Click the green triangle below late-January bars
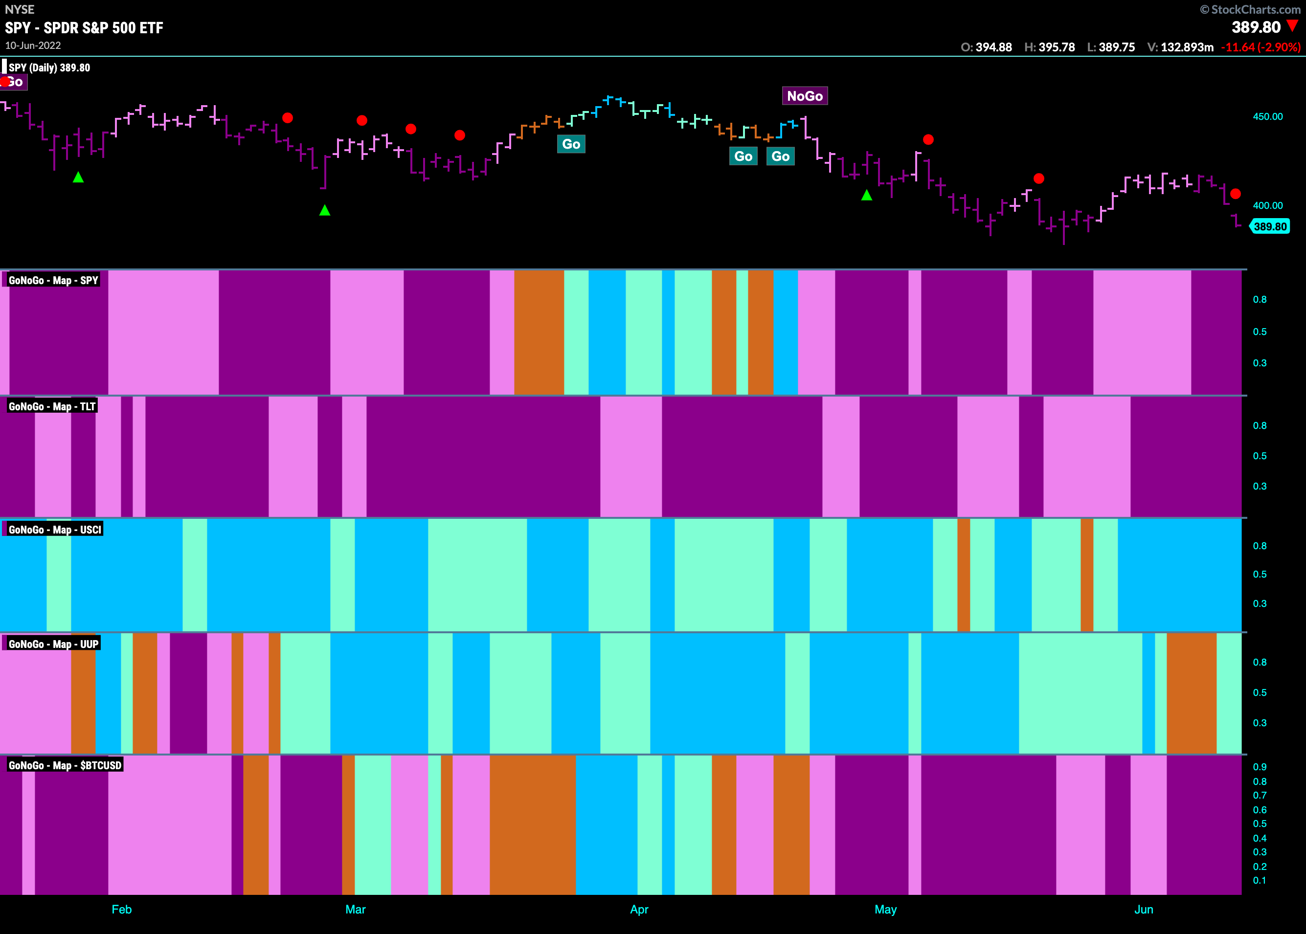The image size is (1306, 934). 78,177
